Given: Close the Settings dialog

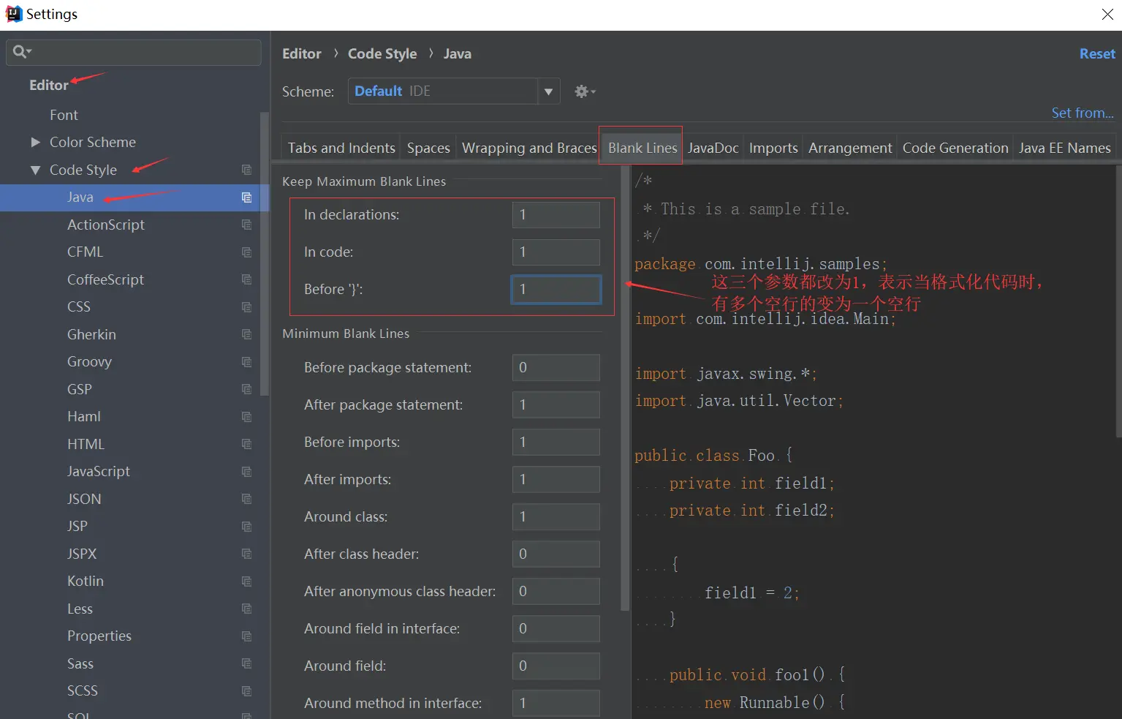Looking at the screenshot, I should (1107, 15).
